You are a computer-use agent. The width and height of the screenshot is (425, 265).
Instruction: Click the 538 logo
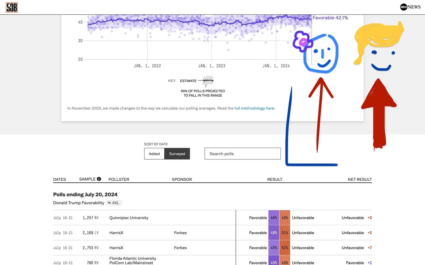[11, 7]
